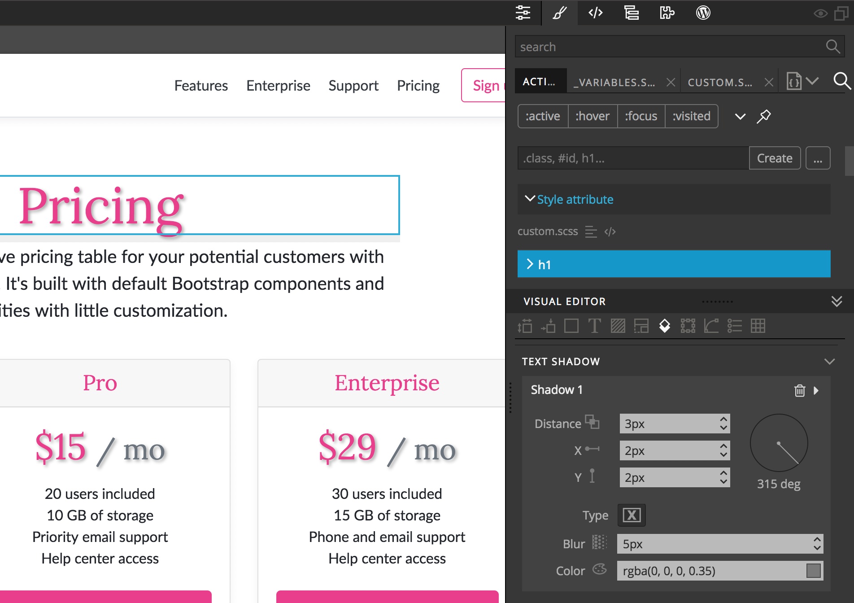Image resolution: width=854 pixels, height=603 pixels.
Task: Open the stylesheet dropdown chevron
Action: (x=812, y=81)
